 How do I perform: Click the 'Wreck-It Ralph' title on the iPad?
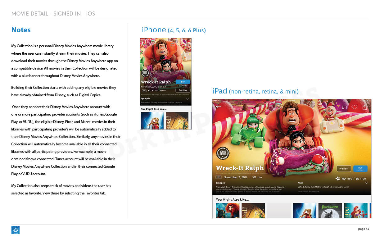(x=240, y=168)
